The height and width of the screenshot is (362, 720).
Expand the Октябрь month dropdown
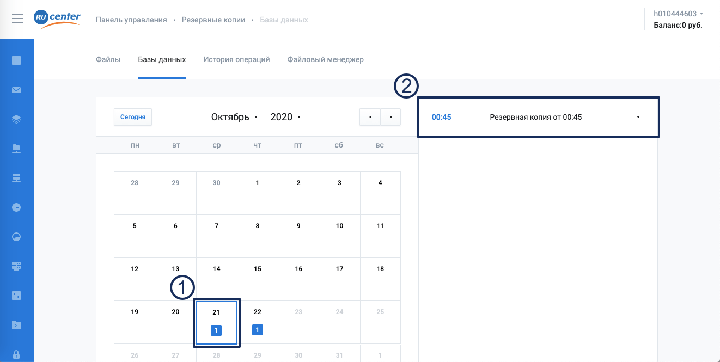pyautogui.click(x=234, y=117)
